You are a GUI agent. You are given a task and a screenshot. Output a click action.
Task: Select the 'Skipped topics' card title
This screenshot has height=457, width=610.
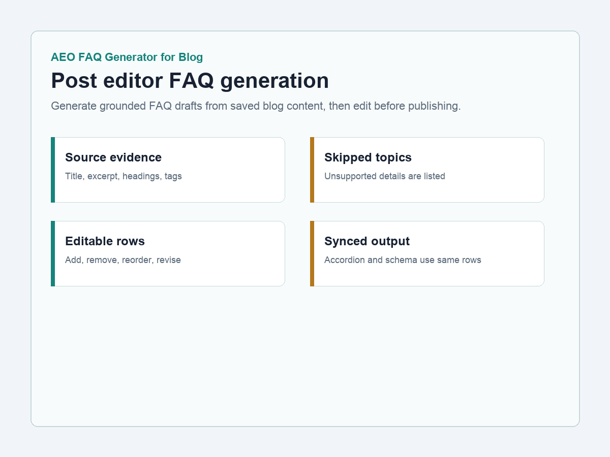368,157
